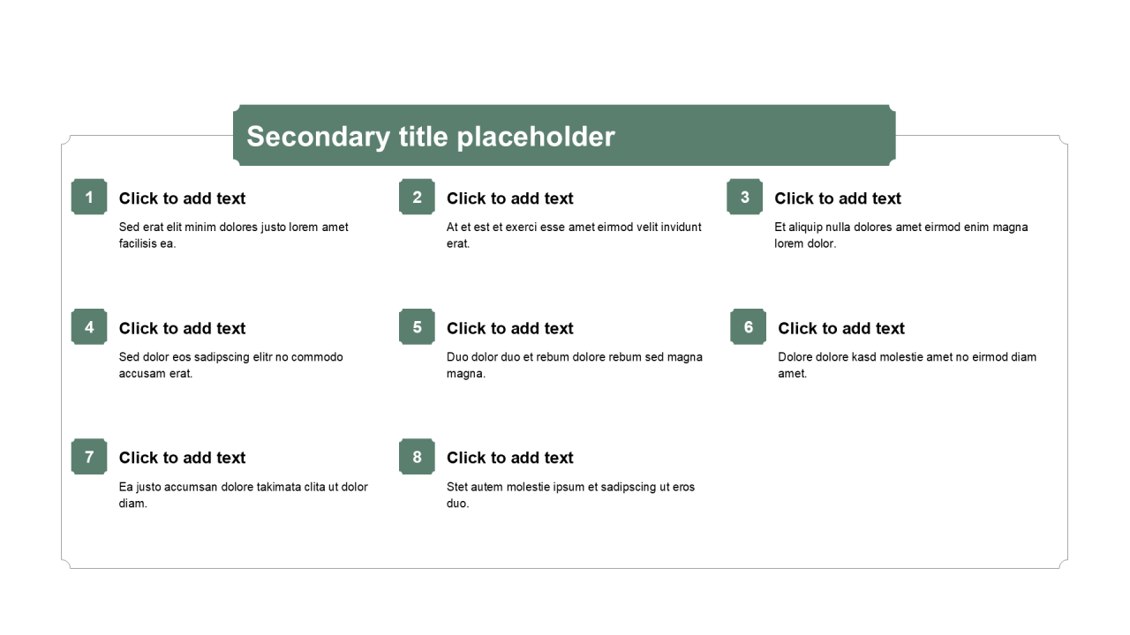Select the 'Sed dolor eos sadipscing' text
Viewport: 1130px width, 635px height.
tap(231, 365)
